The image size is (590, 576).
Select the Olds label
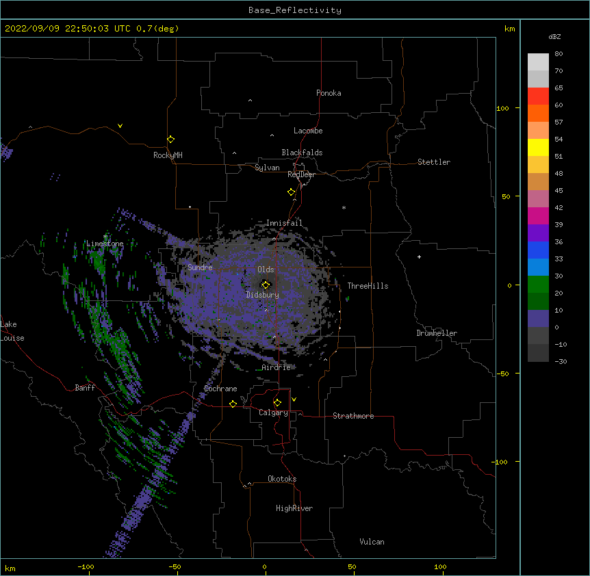266,270
